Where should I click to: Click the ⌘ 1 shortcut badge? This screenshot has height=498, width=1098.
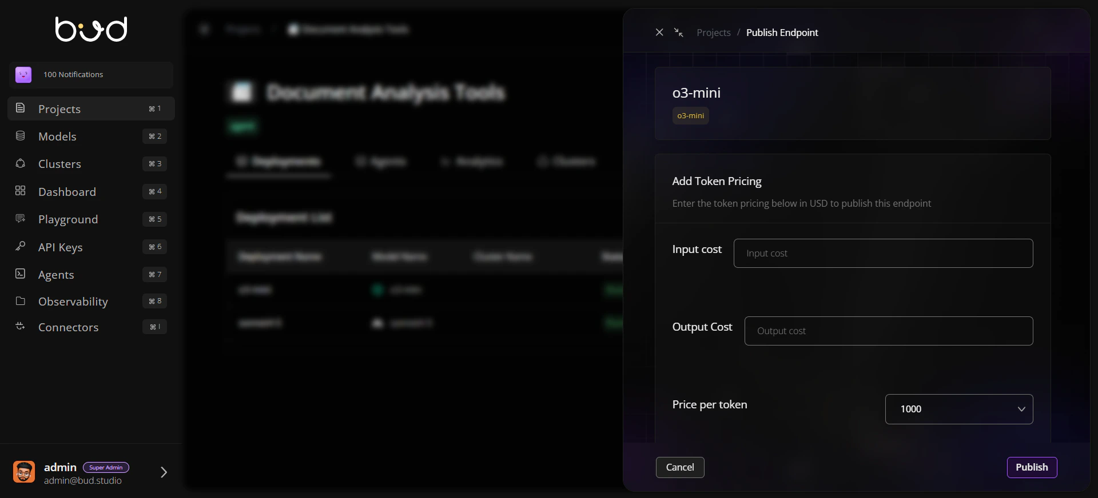[155, 109]
